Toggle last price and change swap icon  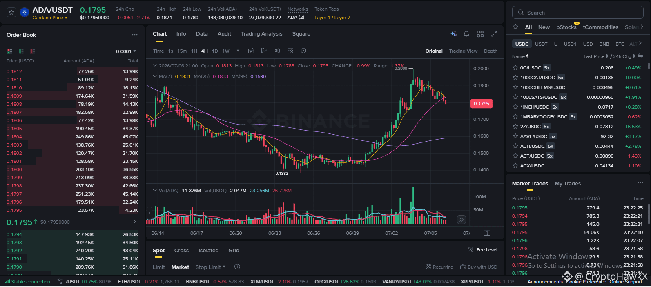click(640, 56)
